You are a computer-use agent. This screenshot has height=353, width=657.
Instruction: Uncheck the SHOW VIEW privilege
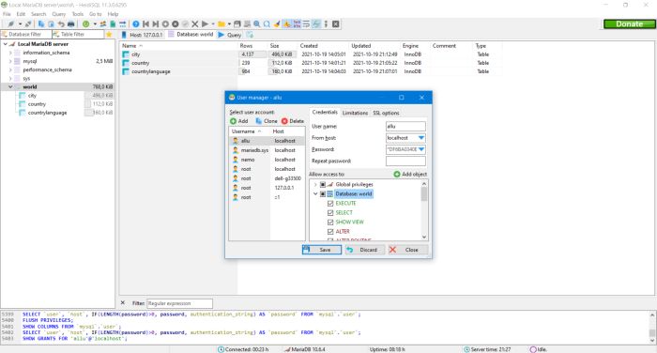point(330,223)
